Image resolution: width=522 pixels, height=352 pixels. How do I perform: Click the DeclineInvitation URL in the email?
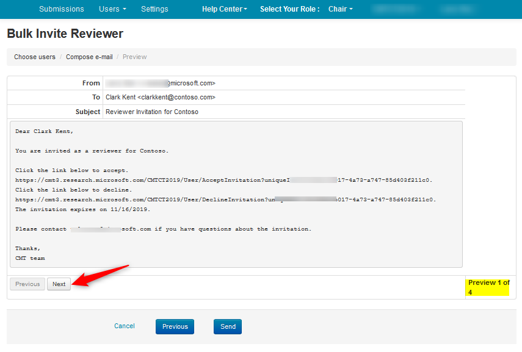(226, 199)
